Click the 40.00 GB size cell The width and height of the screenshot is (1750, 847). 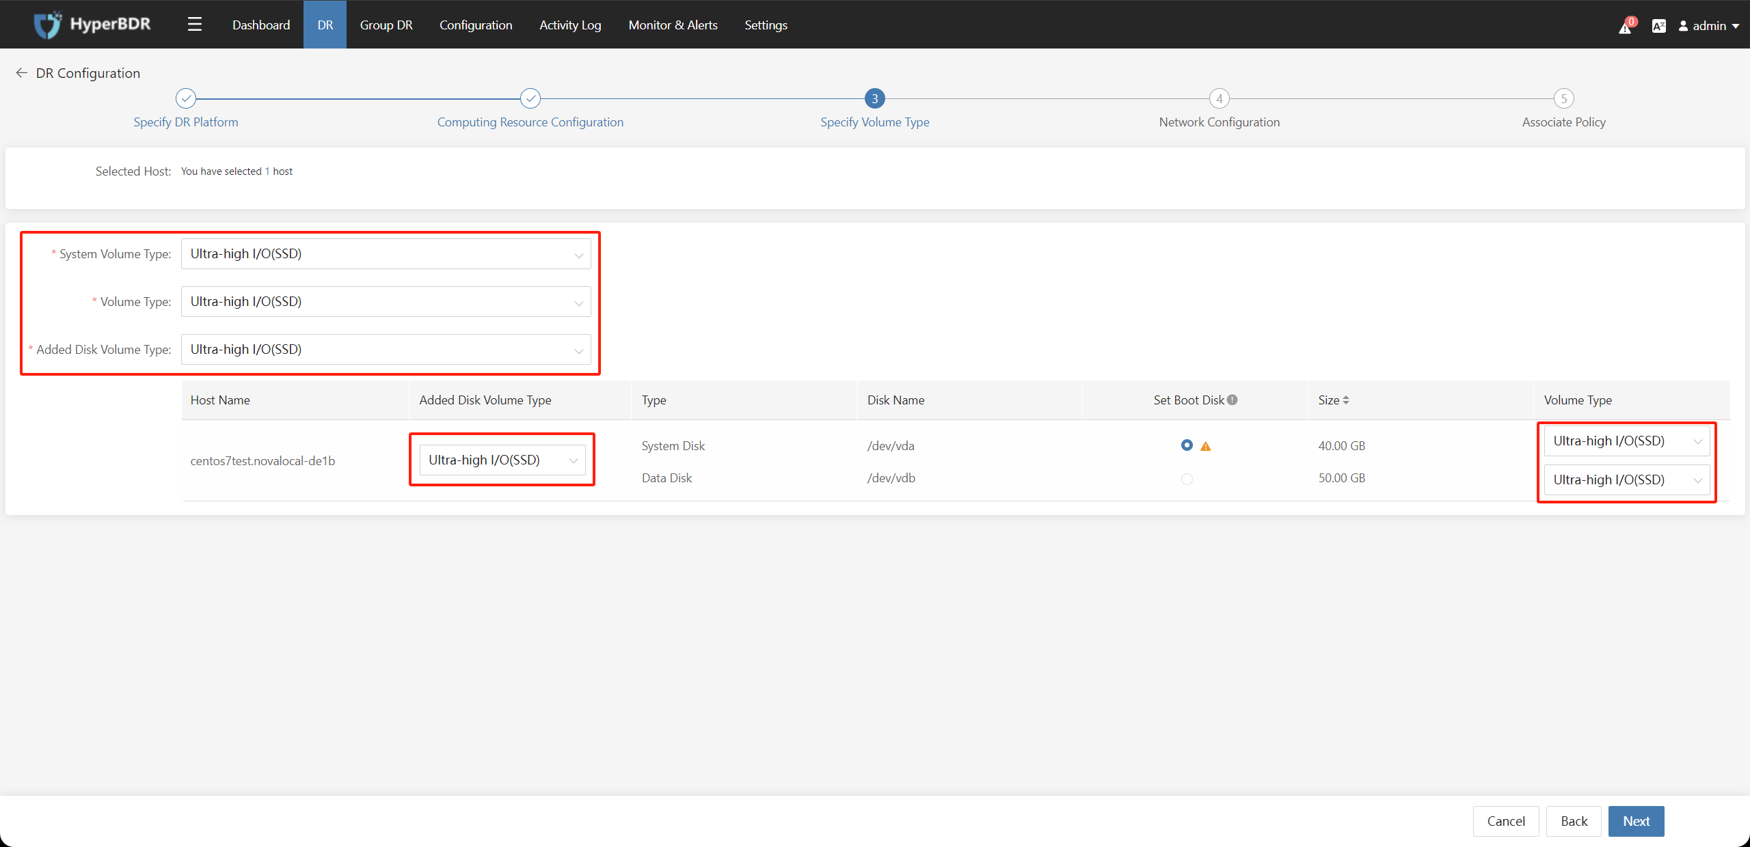pos(1342,446)
